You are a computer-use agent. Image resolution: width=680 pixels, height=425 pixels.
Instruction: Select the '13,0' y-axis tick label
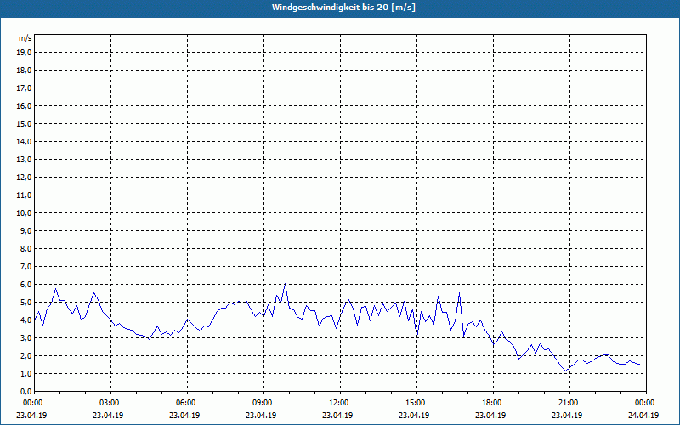24,159
